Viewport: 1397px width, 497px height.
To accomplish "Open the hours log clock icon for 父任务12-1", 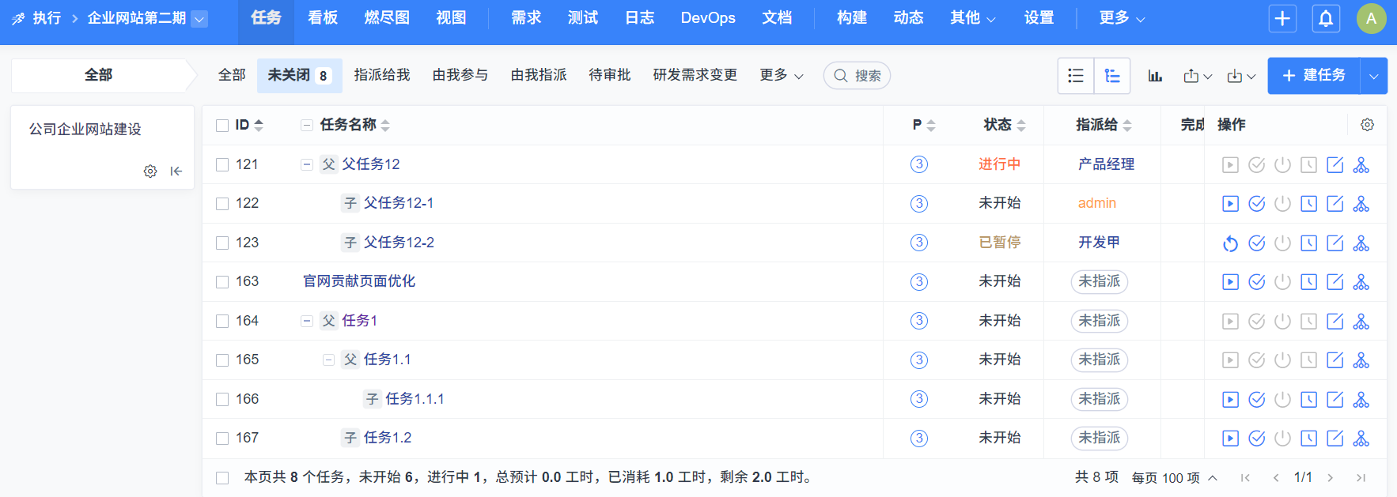I will tap(1309, 204).
